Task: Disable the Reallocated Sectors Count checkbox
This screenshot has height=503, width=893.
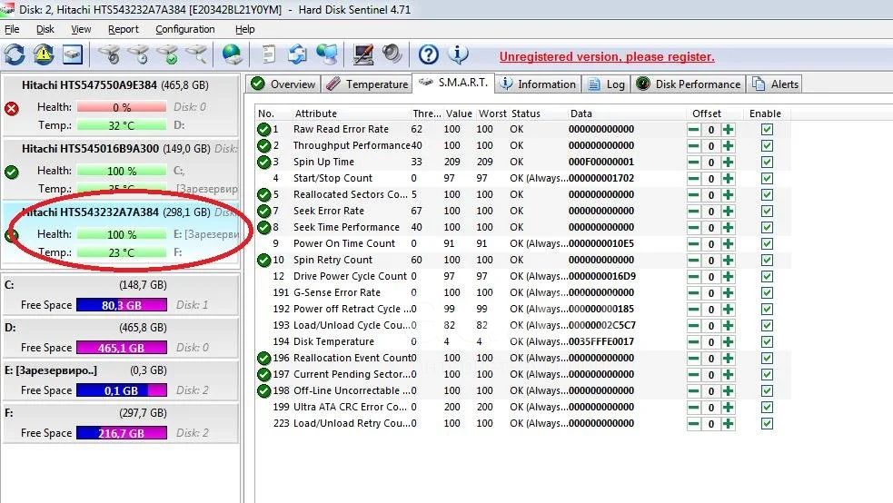Action: coord(767,194)
